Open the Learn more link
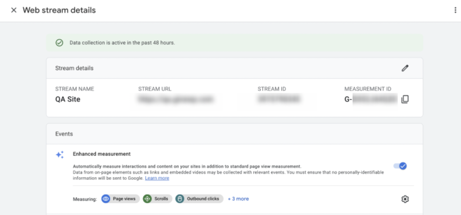Image resolution: width=461 pixels, height=215 pixels. [x=157, y=178]
